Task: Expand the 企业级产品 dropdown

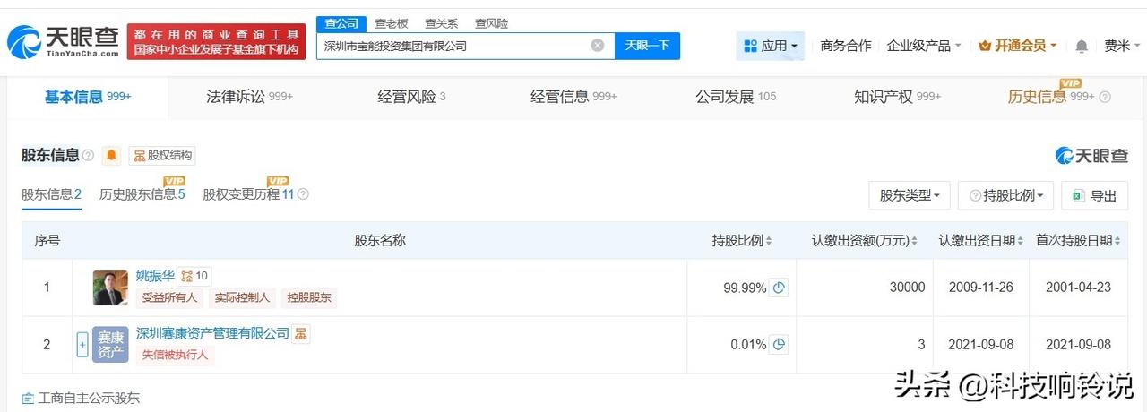Action: pyautogui.click(x=924, y=46)
